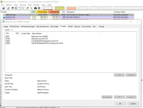Switch to the TCP/IP tab

[70, 26]
